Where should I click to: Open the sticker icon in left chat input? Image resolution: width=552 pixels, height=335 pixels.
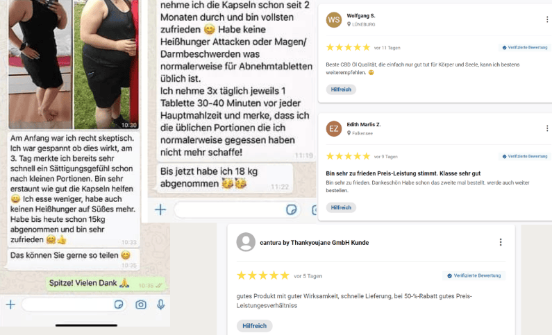tap(119, 304)
